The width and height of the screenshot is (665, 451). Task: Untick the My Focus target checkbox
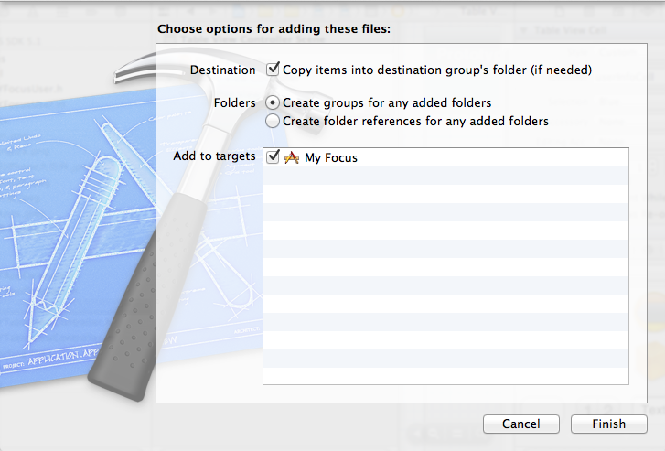(x=273, y=157)
